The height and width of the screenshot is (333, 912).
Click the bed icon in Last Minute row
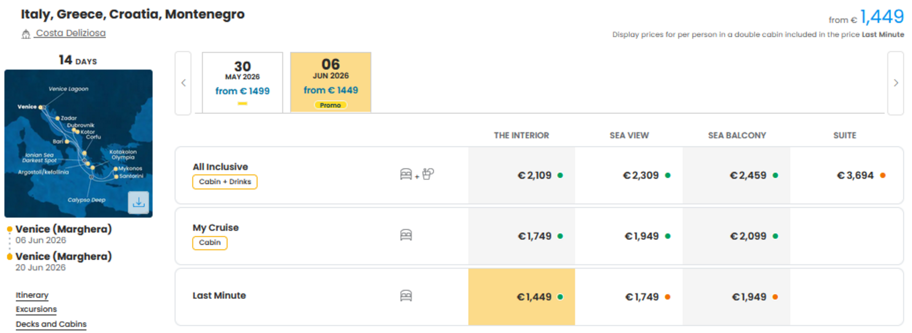406,296
